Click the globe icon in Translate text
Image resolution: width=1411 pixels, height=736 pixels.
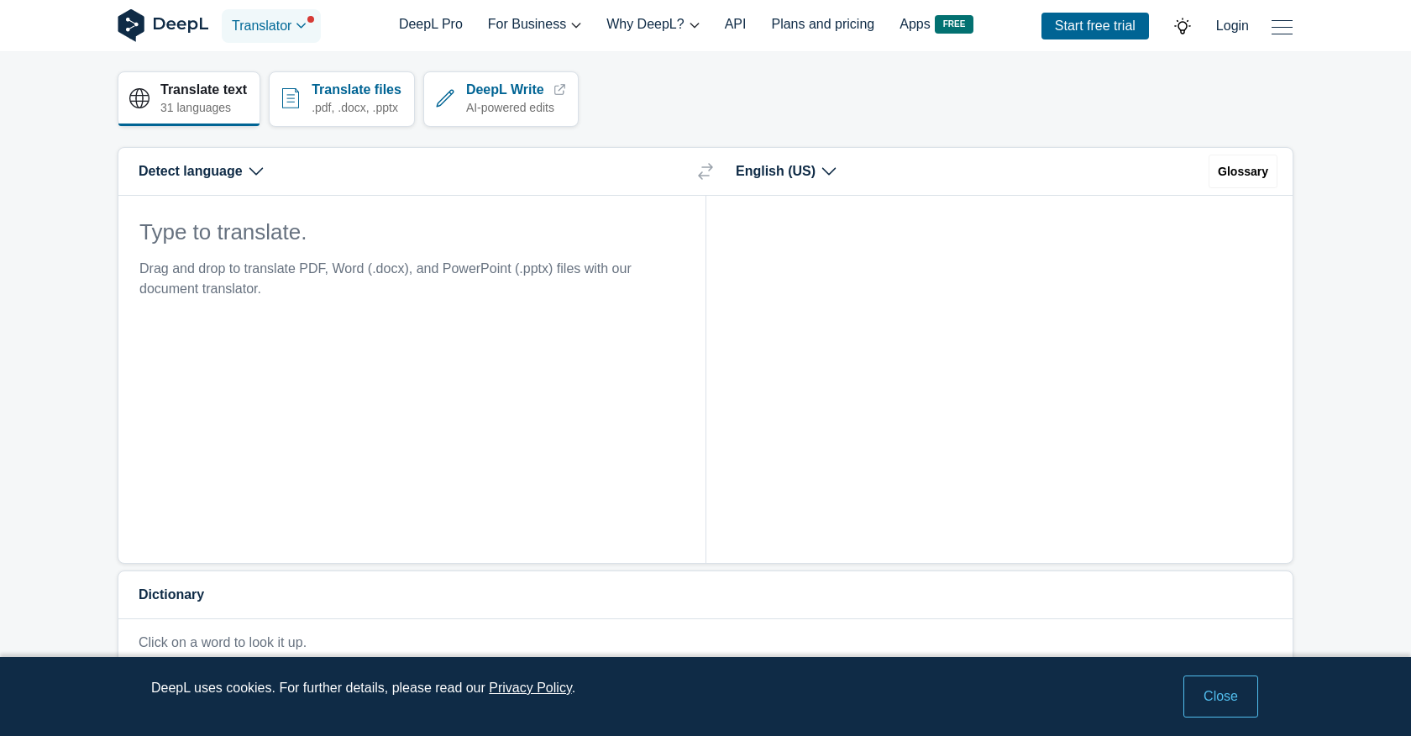click(x=139, y=98)
